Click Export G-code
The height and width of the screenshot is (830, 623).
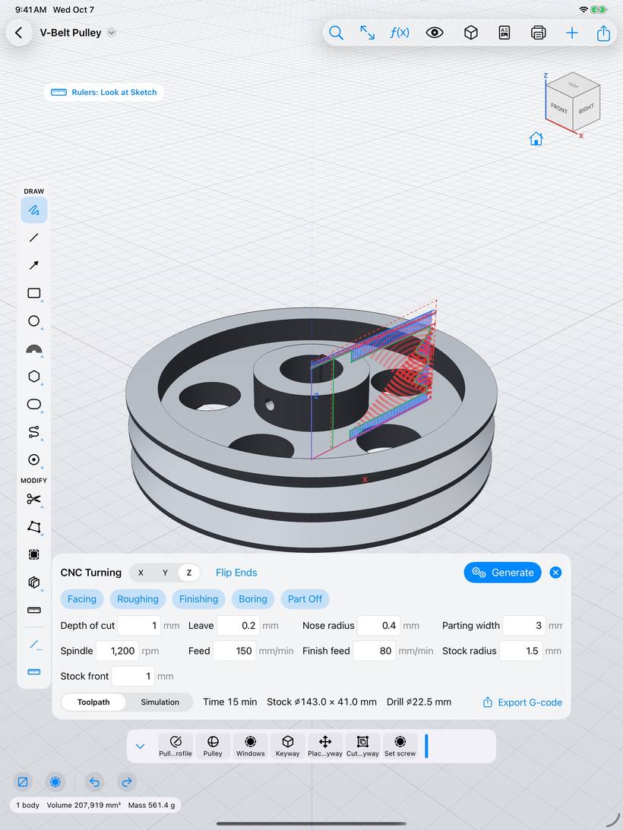(x=523, y=702)
